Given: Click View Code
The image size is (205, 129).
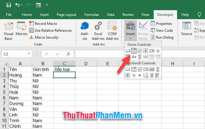Looking at the screenshot, I should coord(162,31).
